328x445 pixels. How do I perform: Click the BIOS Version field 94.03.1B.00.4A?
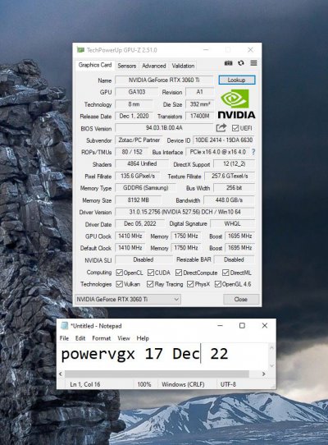[x=164, y=128]
